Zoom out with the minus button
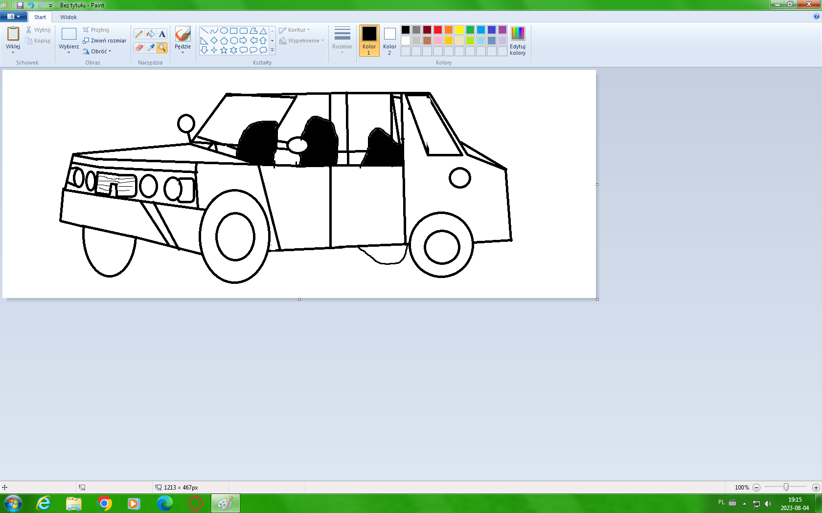The image size is (822, 513). pyautogui.click(x=756, y=488)
